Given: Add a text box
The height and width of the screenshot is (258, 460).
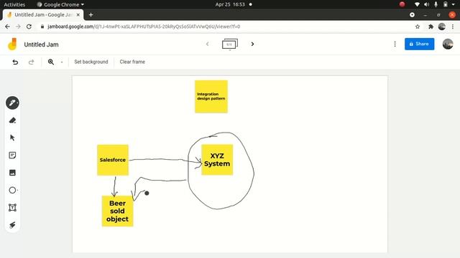Looking at the screenshot, I should (x=12, y=208).
